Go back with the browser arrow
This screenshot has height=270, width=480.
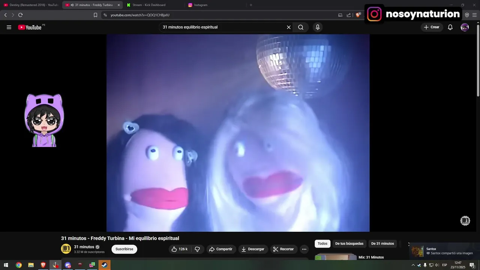[5, 15]
